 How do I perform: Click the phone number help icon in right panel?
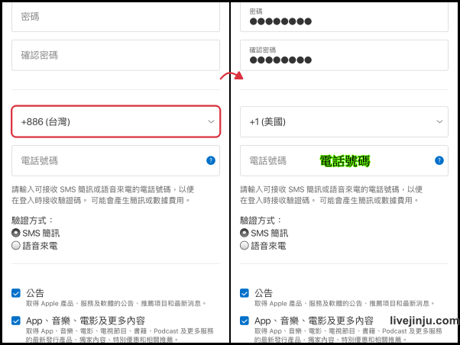click(x=439, y=160)
